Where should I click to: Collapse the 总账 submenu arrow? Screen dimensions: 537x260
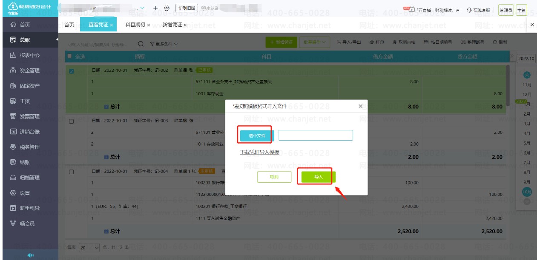point(57,40)
